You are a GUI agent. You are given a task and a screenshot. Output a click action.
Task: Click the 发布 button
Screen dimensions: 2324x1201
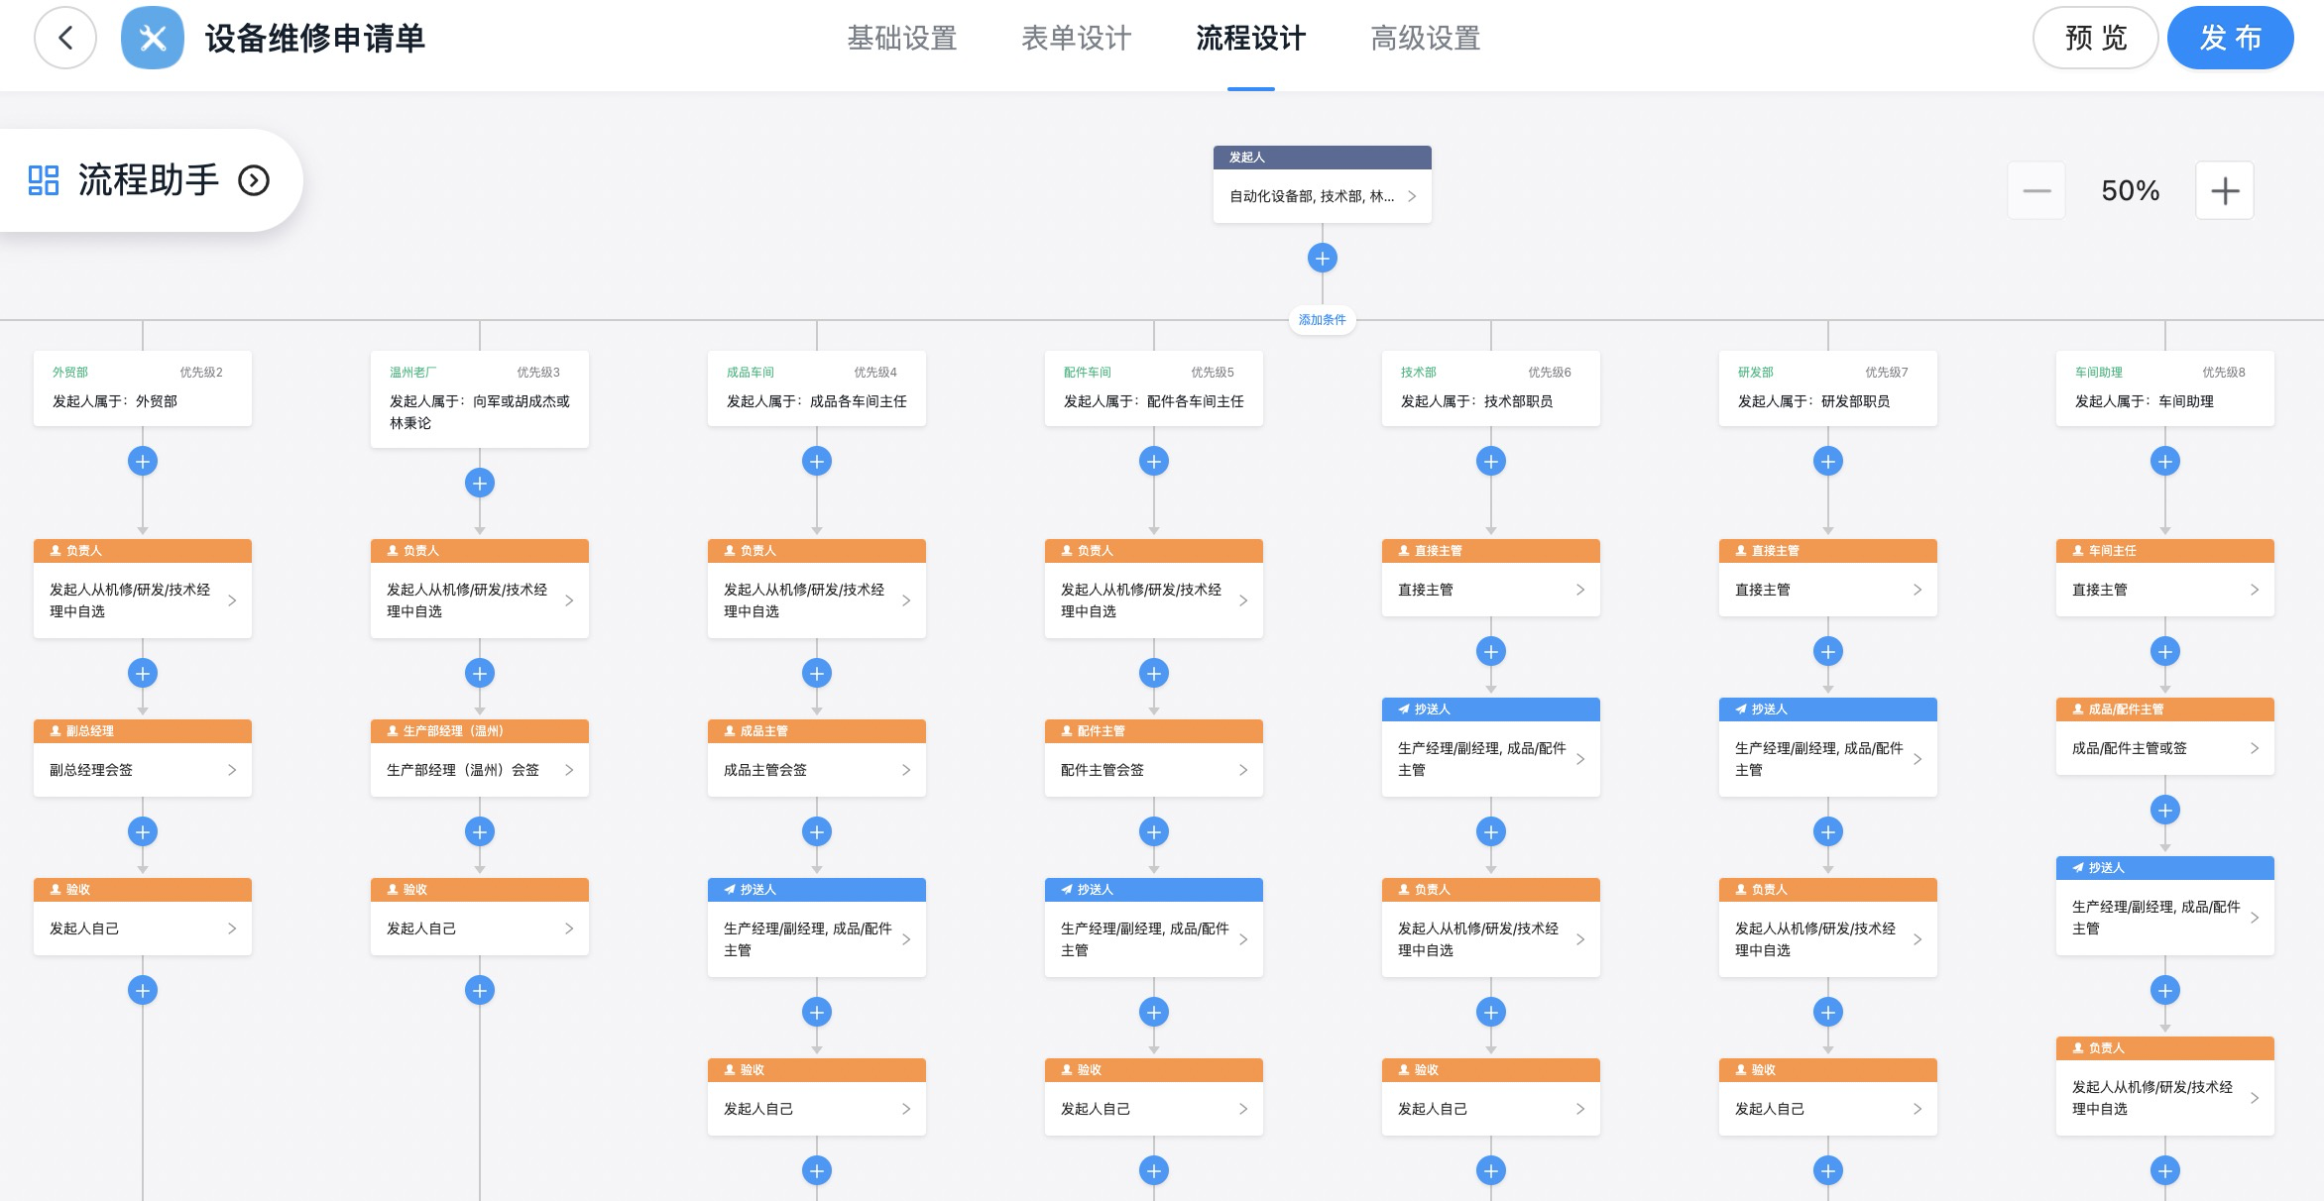tap(2230, 39)
